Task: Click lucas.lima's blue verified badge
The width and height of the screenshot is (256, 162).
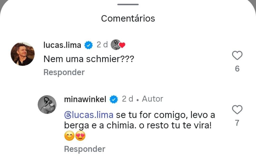Action: pyautogui.click(x=88, y=45)
